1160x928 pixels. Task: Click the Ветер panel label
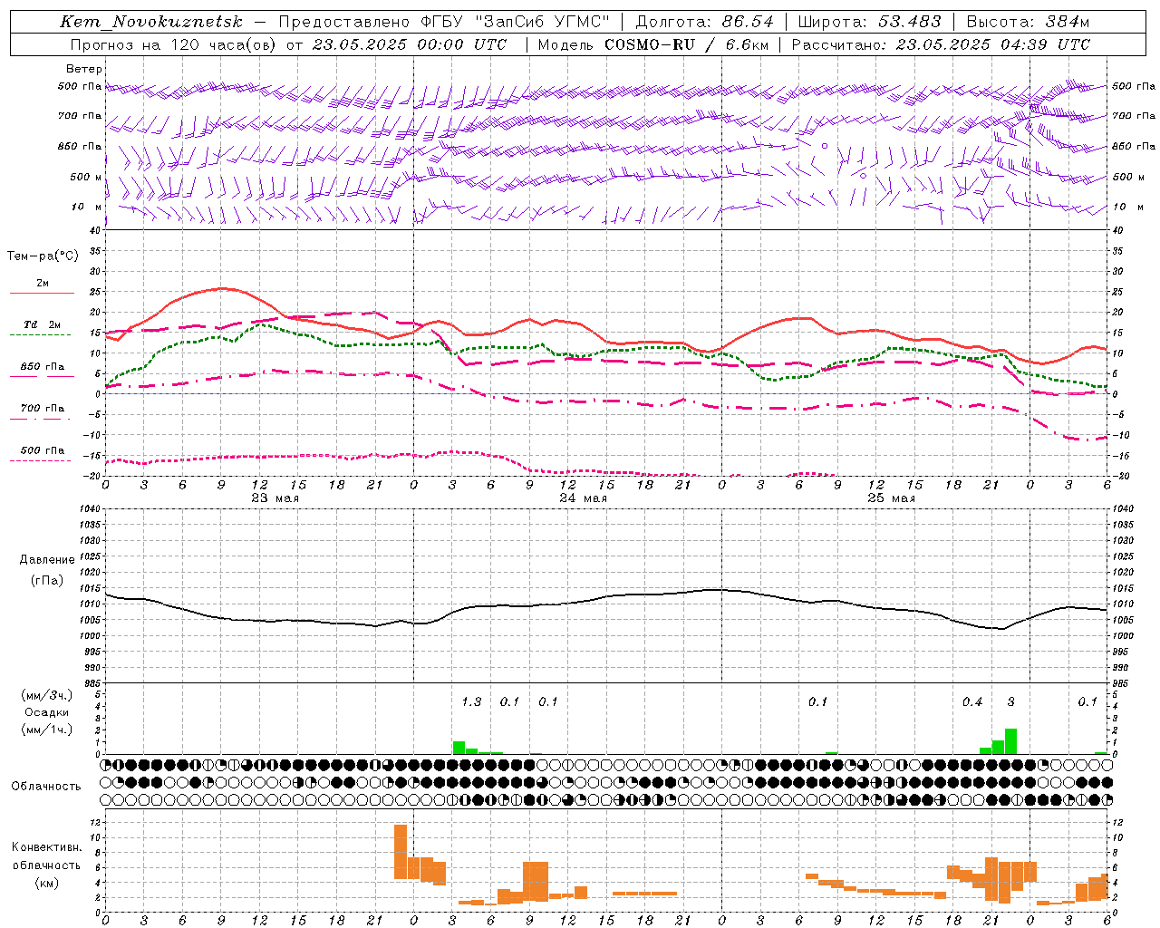pyautogui.click(x=84, y=69)
